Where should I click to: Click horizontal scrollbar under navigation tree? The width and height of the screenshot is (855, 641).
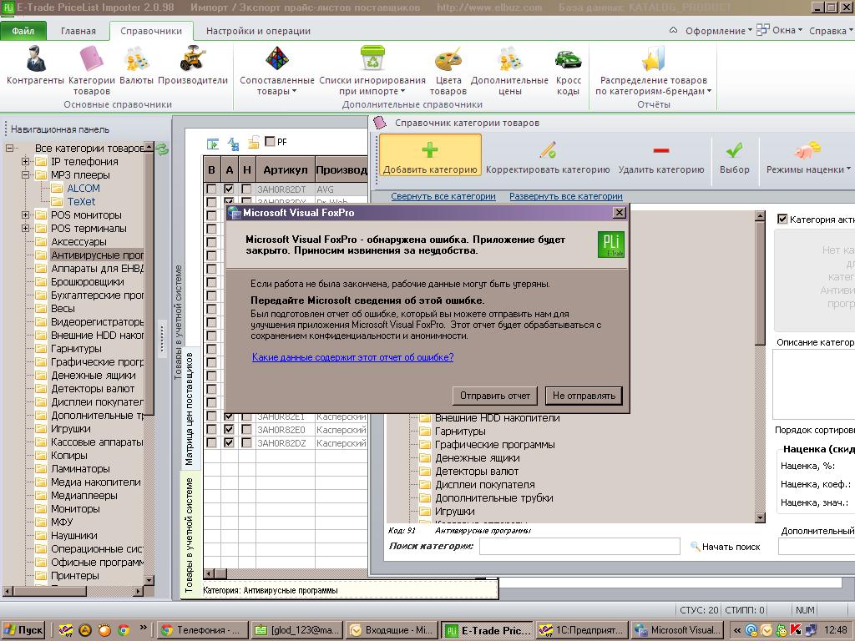[73, 591]
